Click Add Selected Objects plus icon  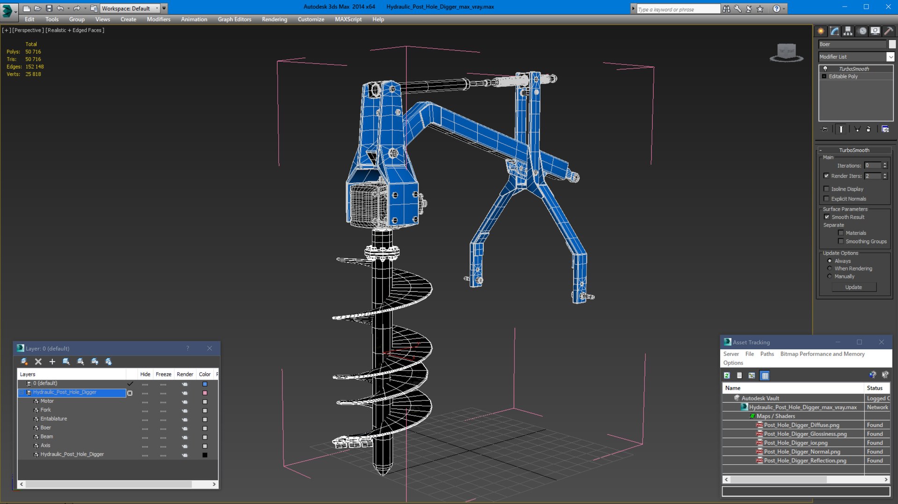coord(52,362)
